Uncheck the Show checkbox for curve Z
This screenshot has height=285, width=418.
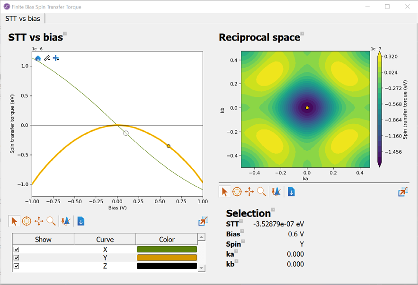(17, 266)
